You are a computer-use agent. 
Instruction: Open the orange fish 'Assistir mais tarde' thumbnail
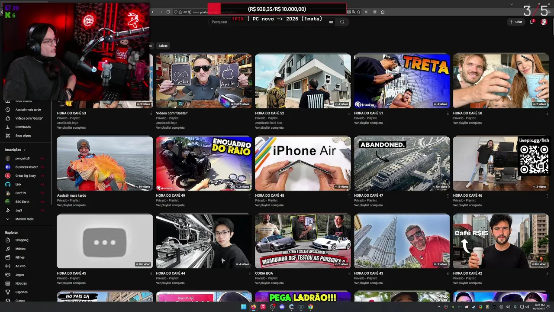105,163
